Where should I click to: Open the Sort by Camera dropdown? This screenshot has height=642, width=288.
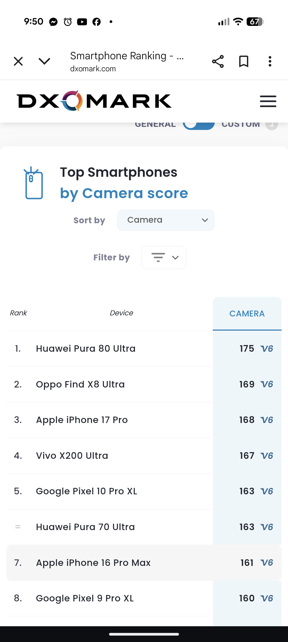point(166,220)
